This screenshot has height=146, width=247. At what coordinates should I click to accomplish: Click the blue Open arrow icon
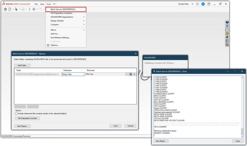16,9
